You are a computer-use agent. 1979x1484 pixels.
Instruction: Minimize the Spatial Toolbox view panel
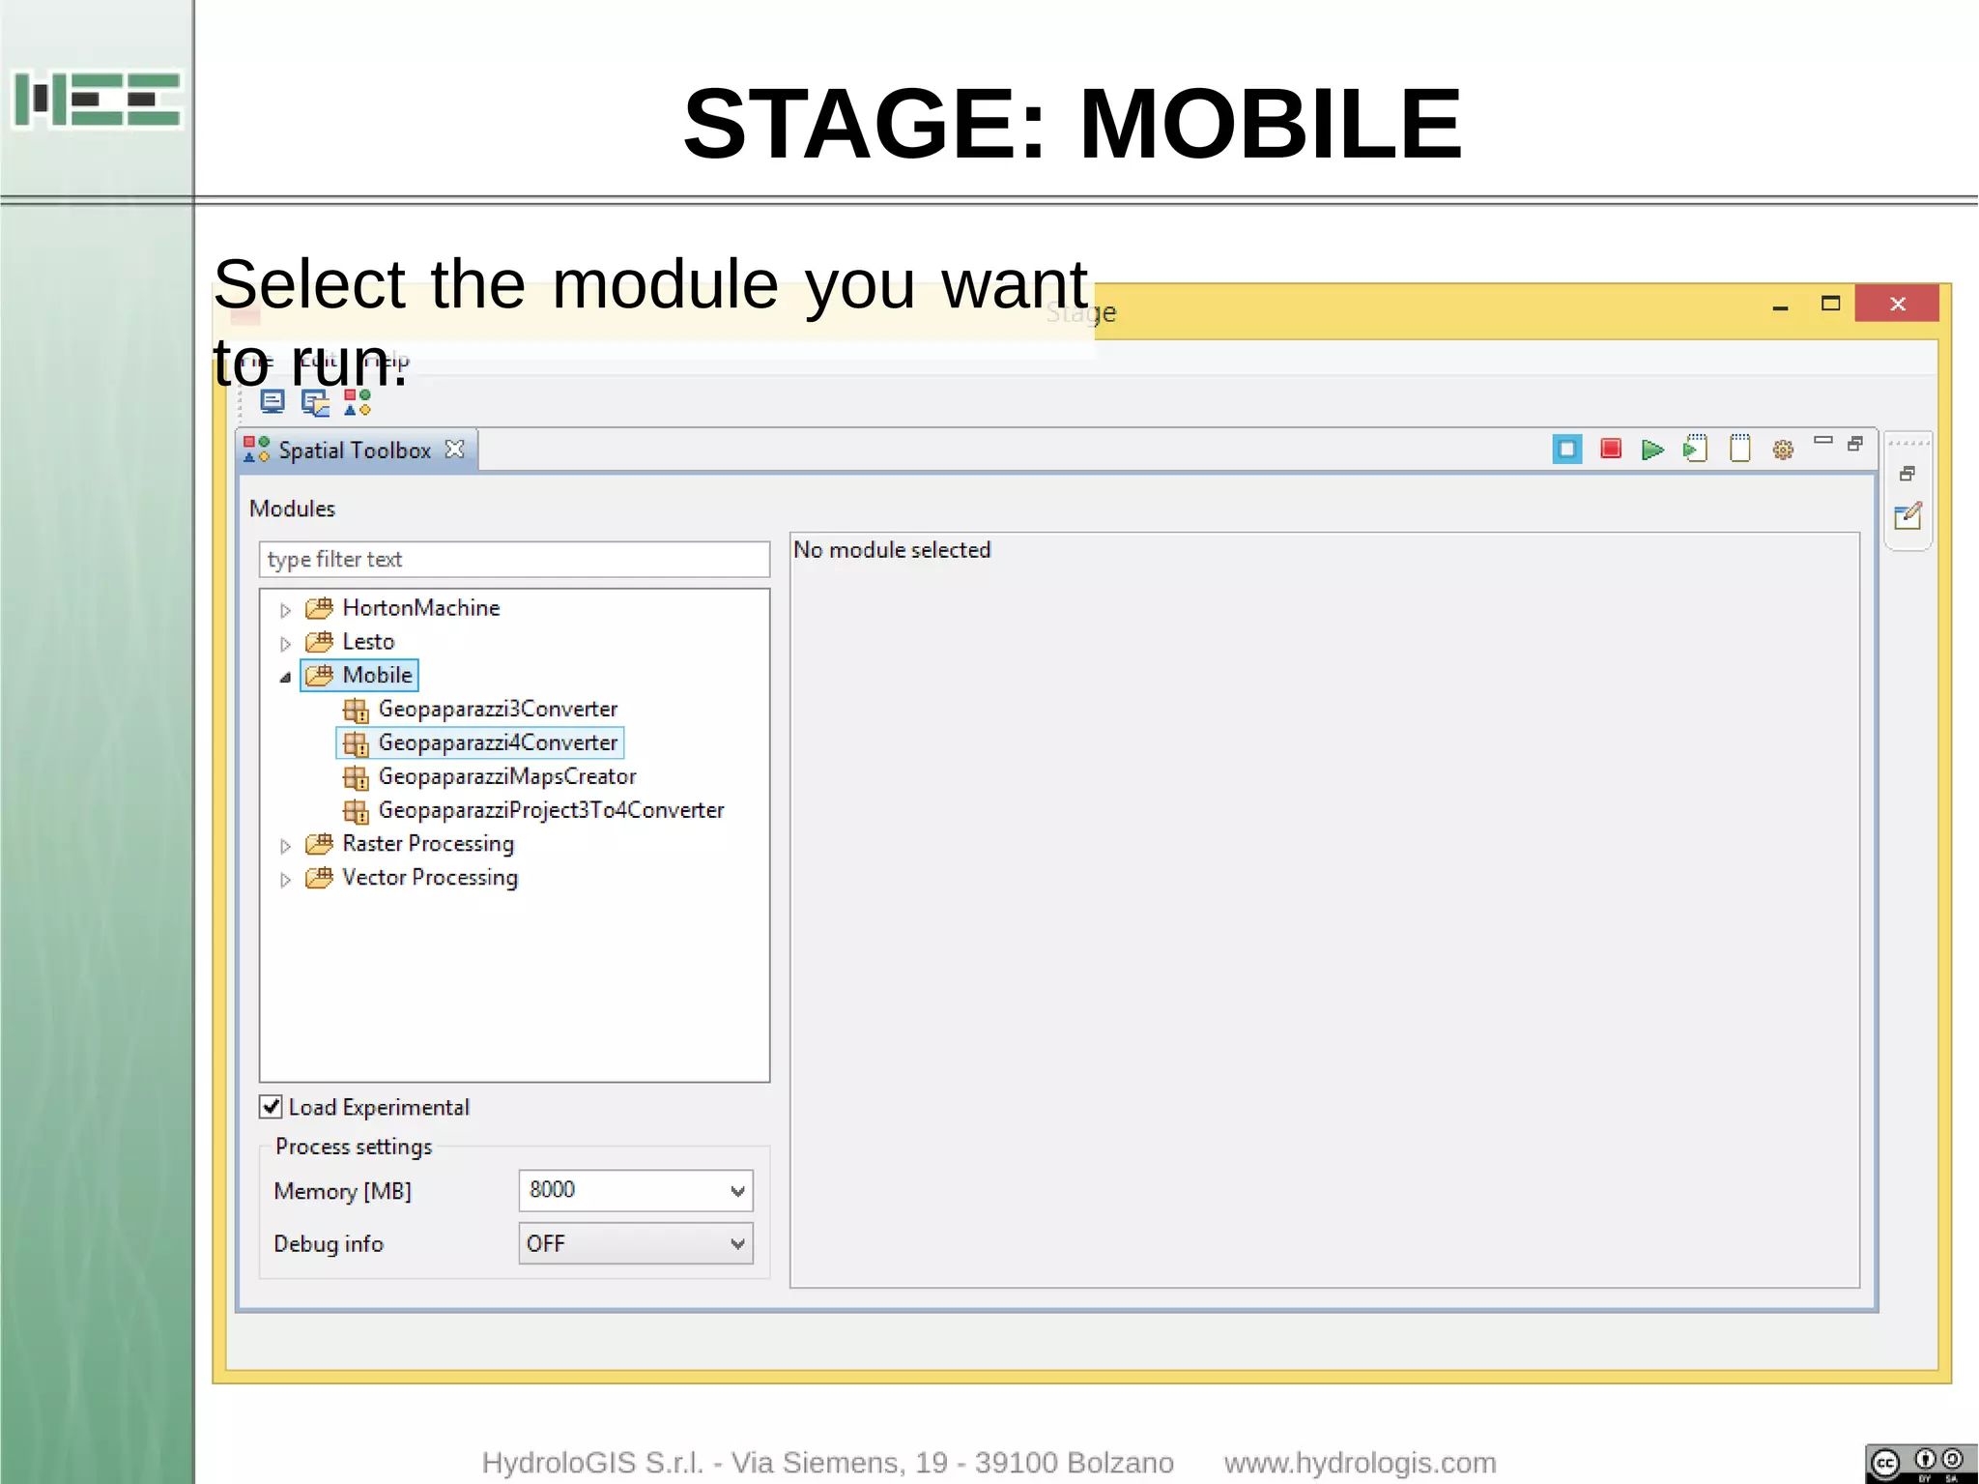1823,441
